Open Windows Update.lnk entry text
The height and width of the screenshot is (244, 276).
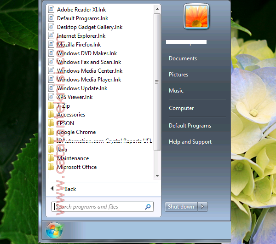click(82, 88)
